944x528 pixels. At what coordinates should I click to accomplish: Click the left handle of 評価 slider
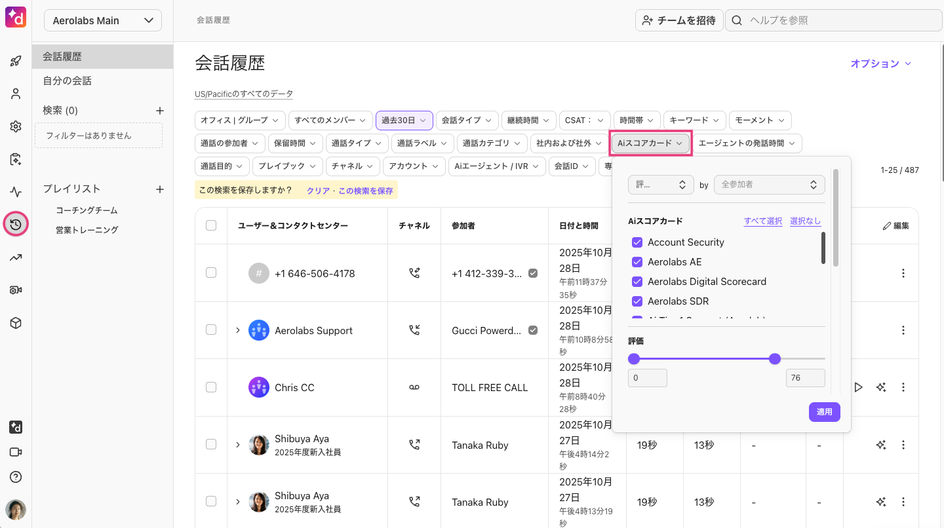click(x=634, y=358)
